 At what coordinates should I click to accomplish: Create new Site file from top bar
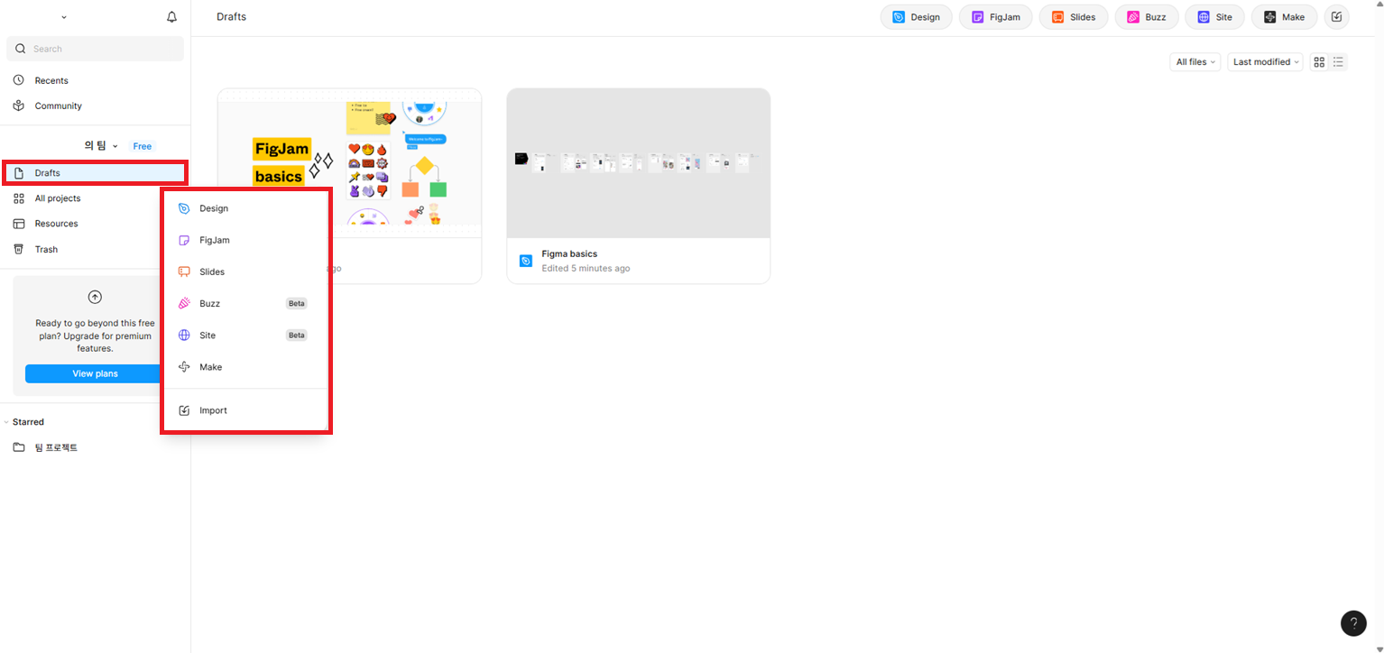coord(1214,17)
